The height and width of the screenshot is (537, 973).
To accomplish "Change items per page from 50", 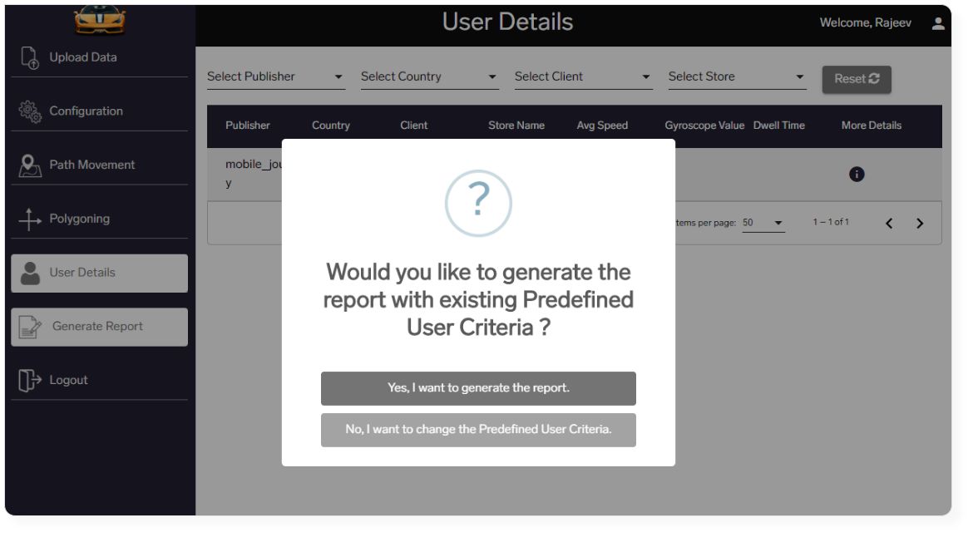I will pyautogui.click(x=763, y=223).
